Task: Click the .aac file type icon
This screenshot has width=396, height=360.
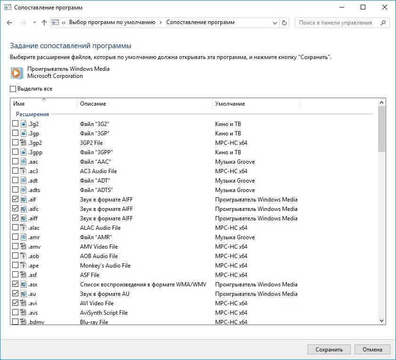Action: pos(24,162)
